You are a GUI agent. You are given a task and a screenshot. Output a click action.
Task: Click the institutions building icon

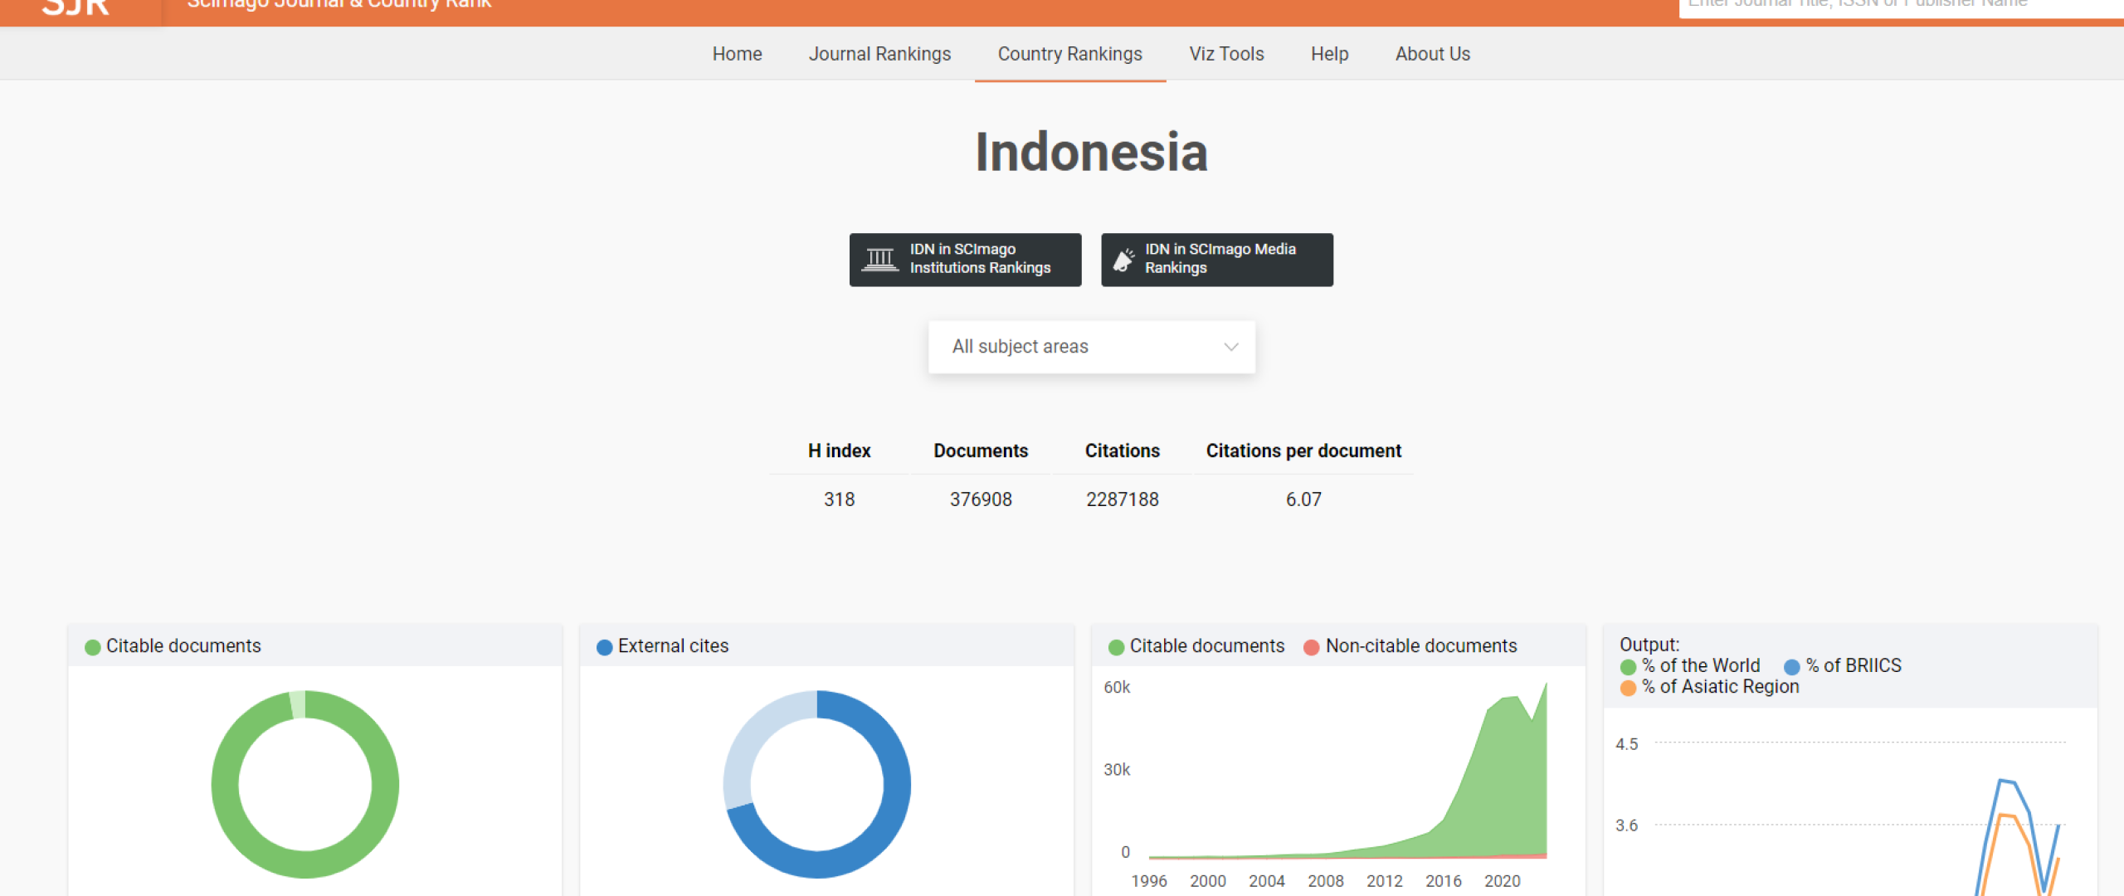(x=879, y=260)
